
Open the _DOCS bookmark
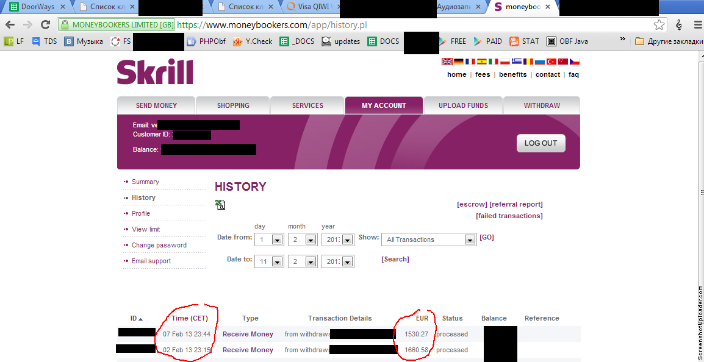(296, 41)
